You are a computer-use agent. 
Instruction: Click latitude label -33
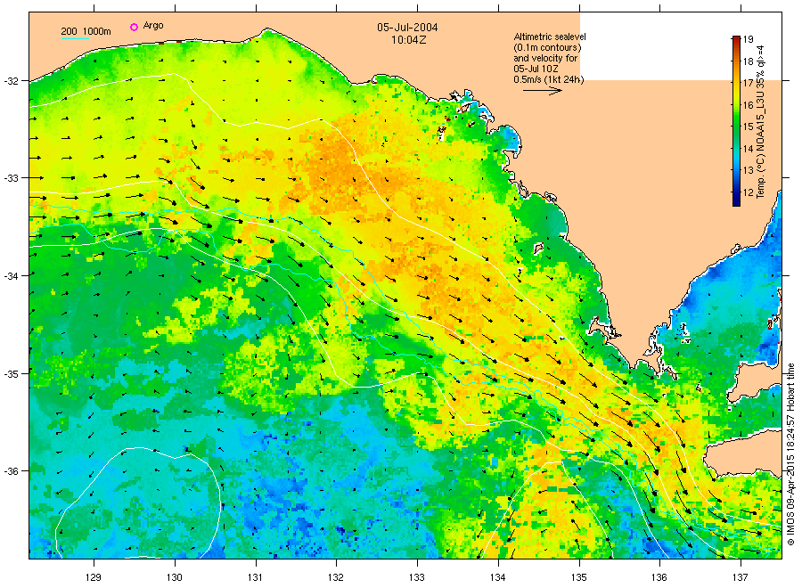(11, 178)
